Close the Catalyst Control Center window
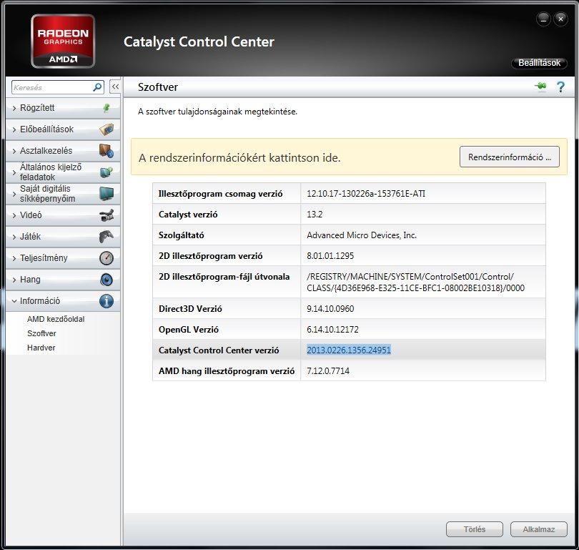This screenshot has height=550, width=579. coord(560,19)
